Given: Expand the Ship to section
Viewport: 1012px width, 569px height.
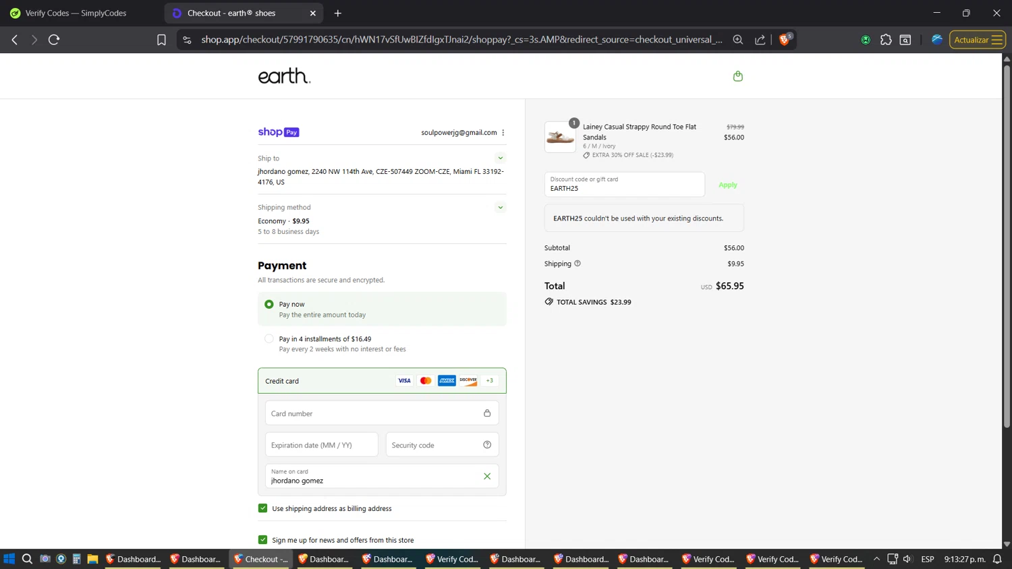Looking at the screenshot, I should tap(501, 158).
